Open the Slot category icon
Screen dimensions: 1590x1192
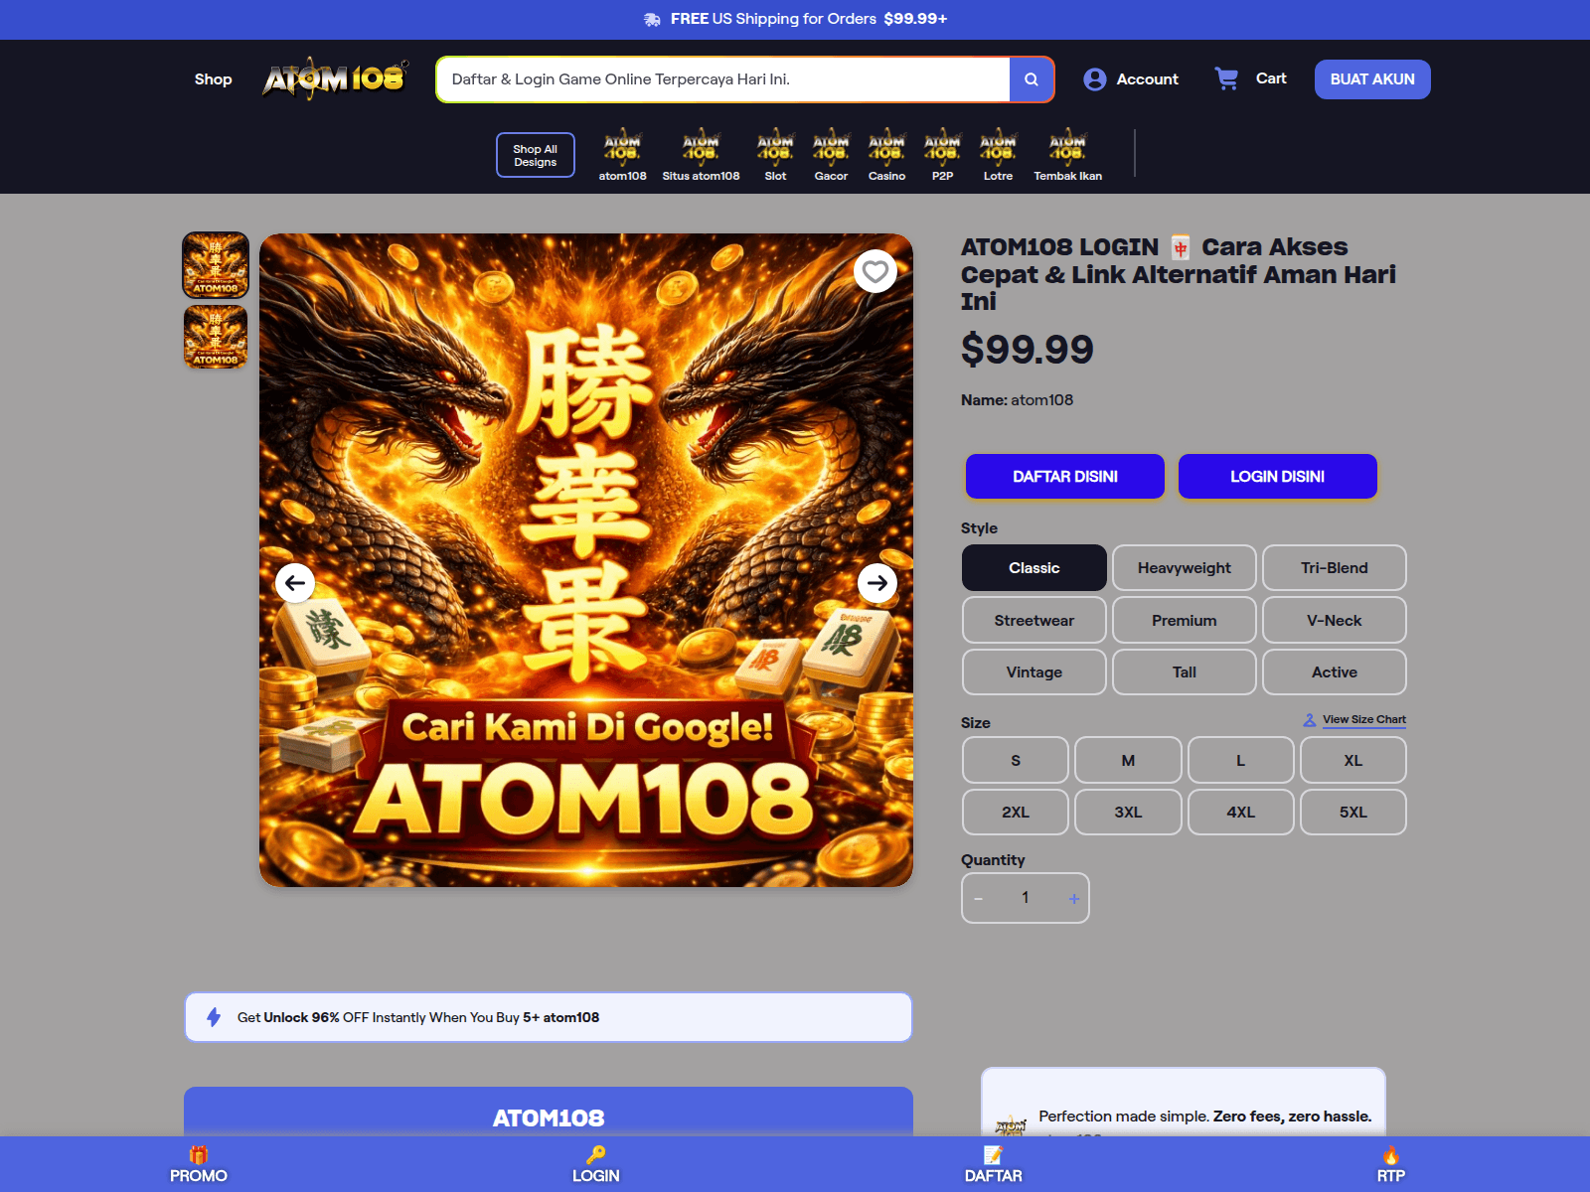coord(776,147)
